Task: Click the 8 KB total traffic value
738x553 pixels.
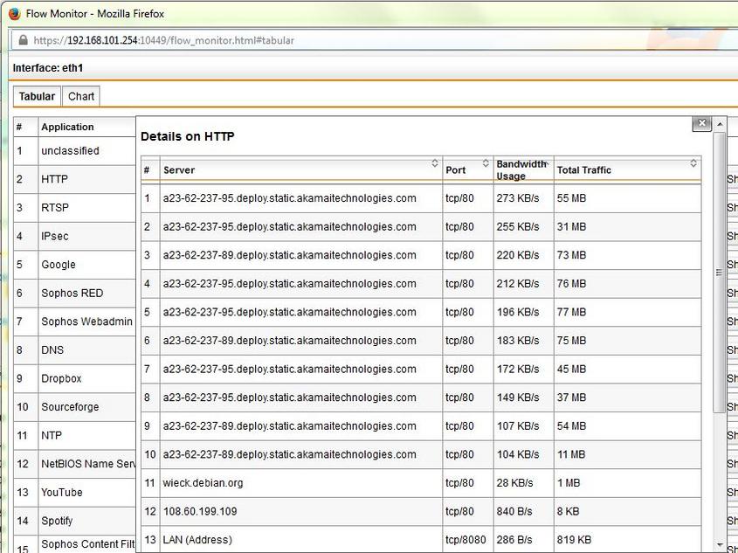Action: 568,512
